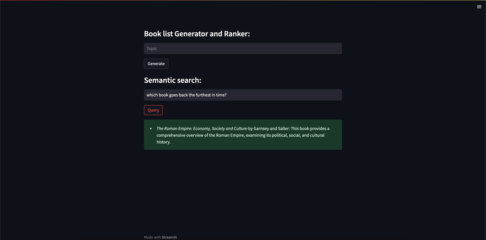This screenshot has width=486, height=240.
Task: Click the 'Made with' footer text
Action: click(152, 237)
